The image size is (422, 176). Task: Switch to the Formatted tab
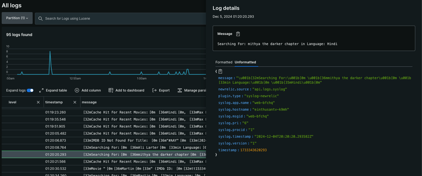click(x=224, y=62)
